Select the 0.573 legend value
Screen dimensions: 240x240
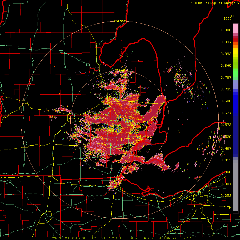tap(226, 125)
